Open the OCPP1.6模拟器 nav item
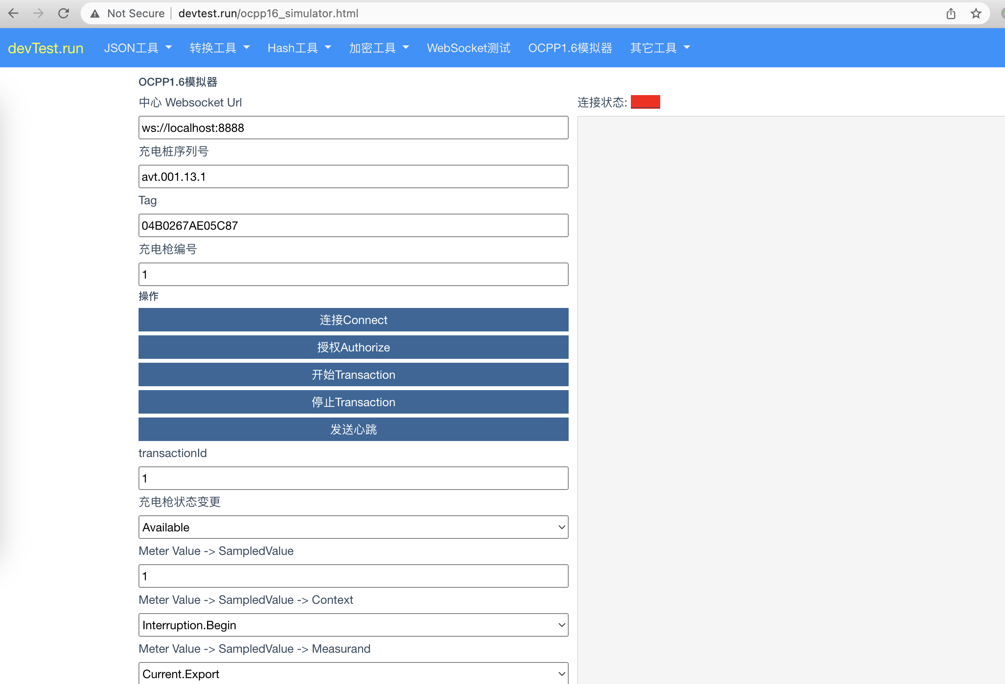Screen dimensions: 1005x684 click(570, 48)
